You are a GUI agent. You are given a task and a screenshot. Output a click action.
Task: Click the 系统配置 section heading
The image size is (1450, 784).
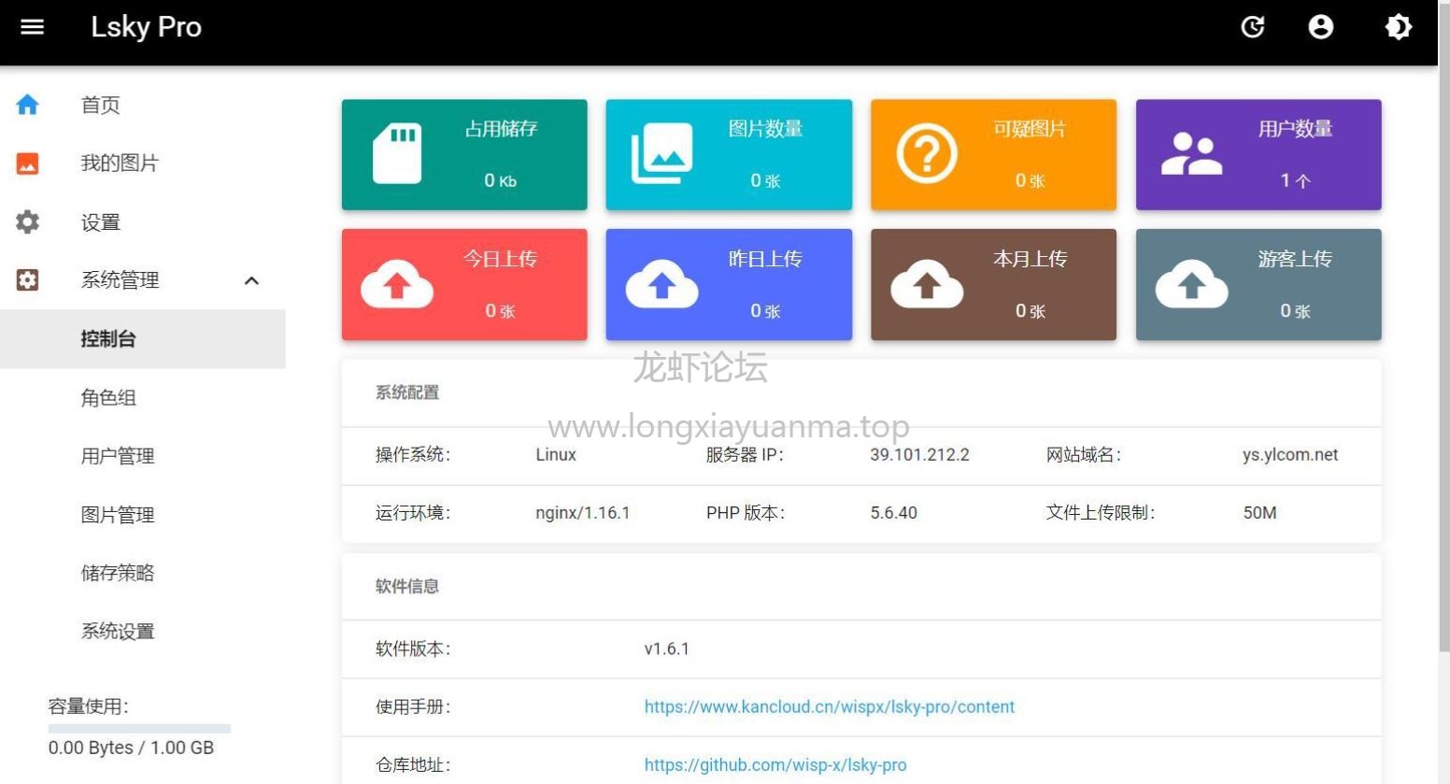[407, 392]
